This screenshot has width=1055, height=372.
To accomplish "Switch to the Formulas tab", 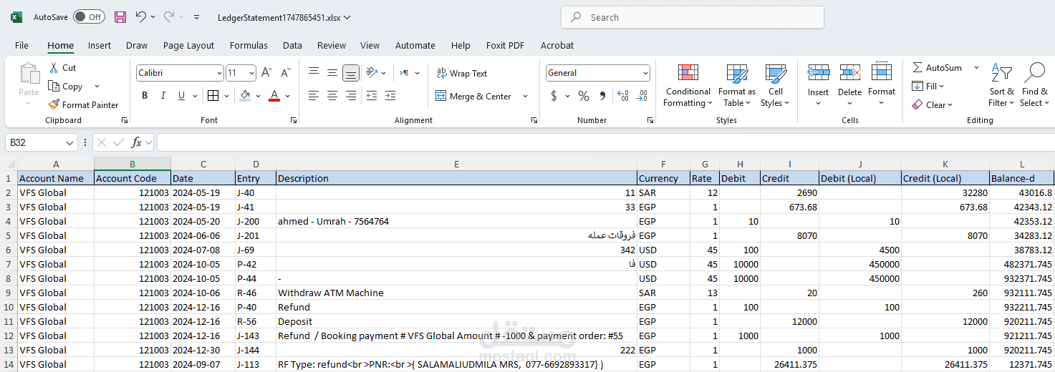I will (x=249, y=45).
